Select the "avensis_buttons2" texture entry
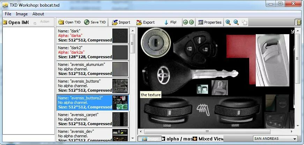 coord(93,102)
